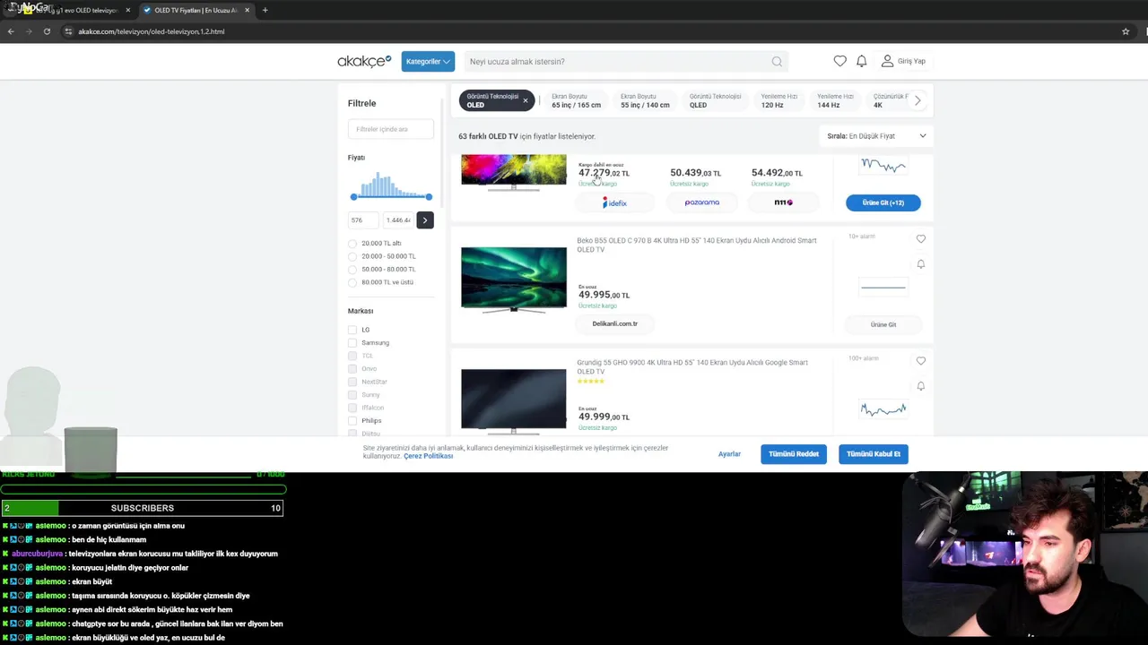Viewport: 1148px width, 645px height.
Task: Open Delikanli.com.tr seller link
Action: pyautogui.click(x=615, y=323)
